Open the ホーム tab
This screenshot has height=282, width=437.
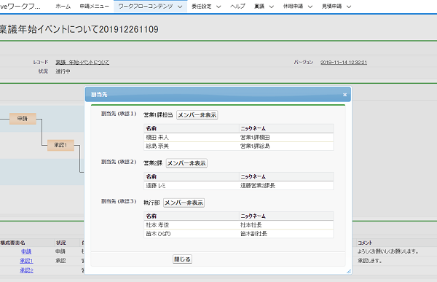[63, 6]
